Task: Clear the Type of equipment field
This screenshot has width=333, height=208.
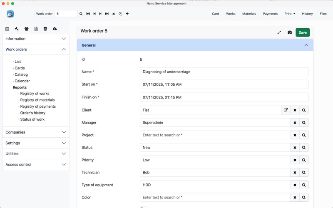Action: (x=295, y=185)
